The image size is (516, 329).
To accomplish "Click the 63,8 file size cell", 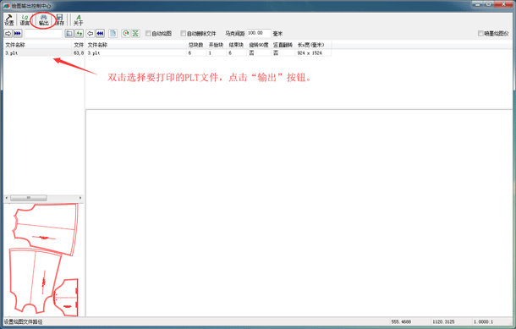I will pos(79,53).
